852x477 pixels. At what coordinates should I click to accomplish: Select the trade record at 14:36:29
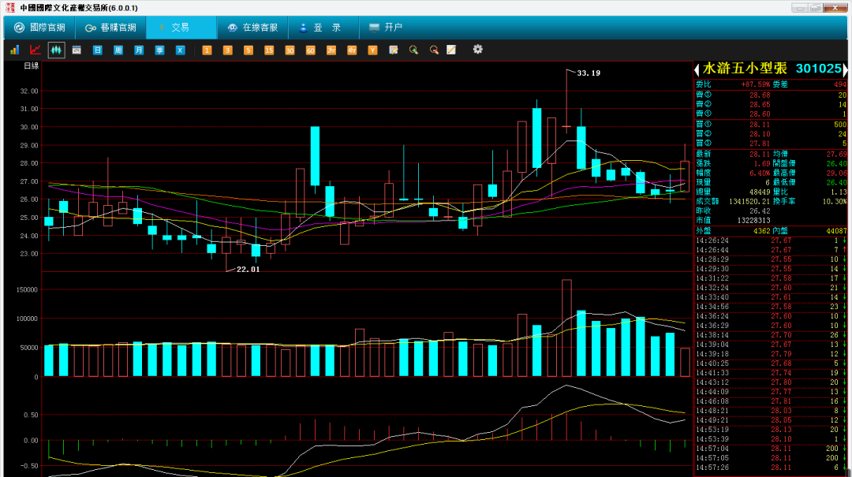[771, 326]
